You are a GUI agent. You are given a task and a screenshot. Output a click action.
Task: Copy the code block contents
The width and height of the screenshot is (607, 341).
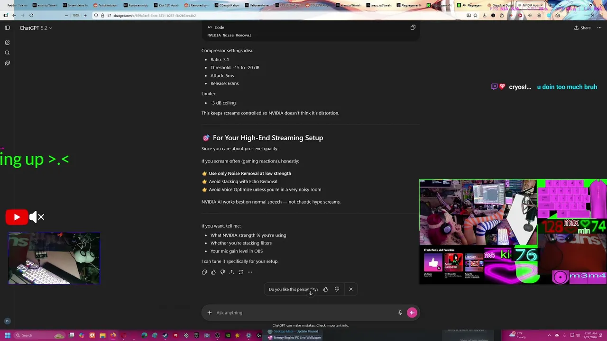click(x=413, y=27)
